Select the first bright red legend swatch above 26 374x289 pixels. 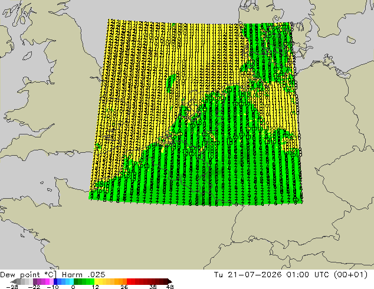129,281
